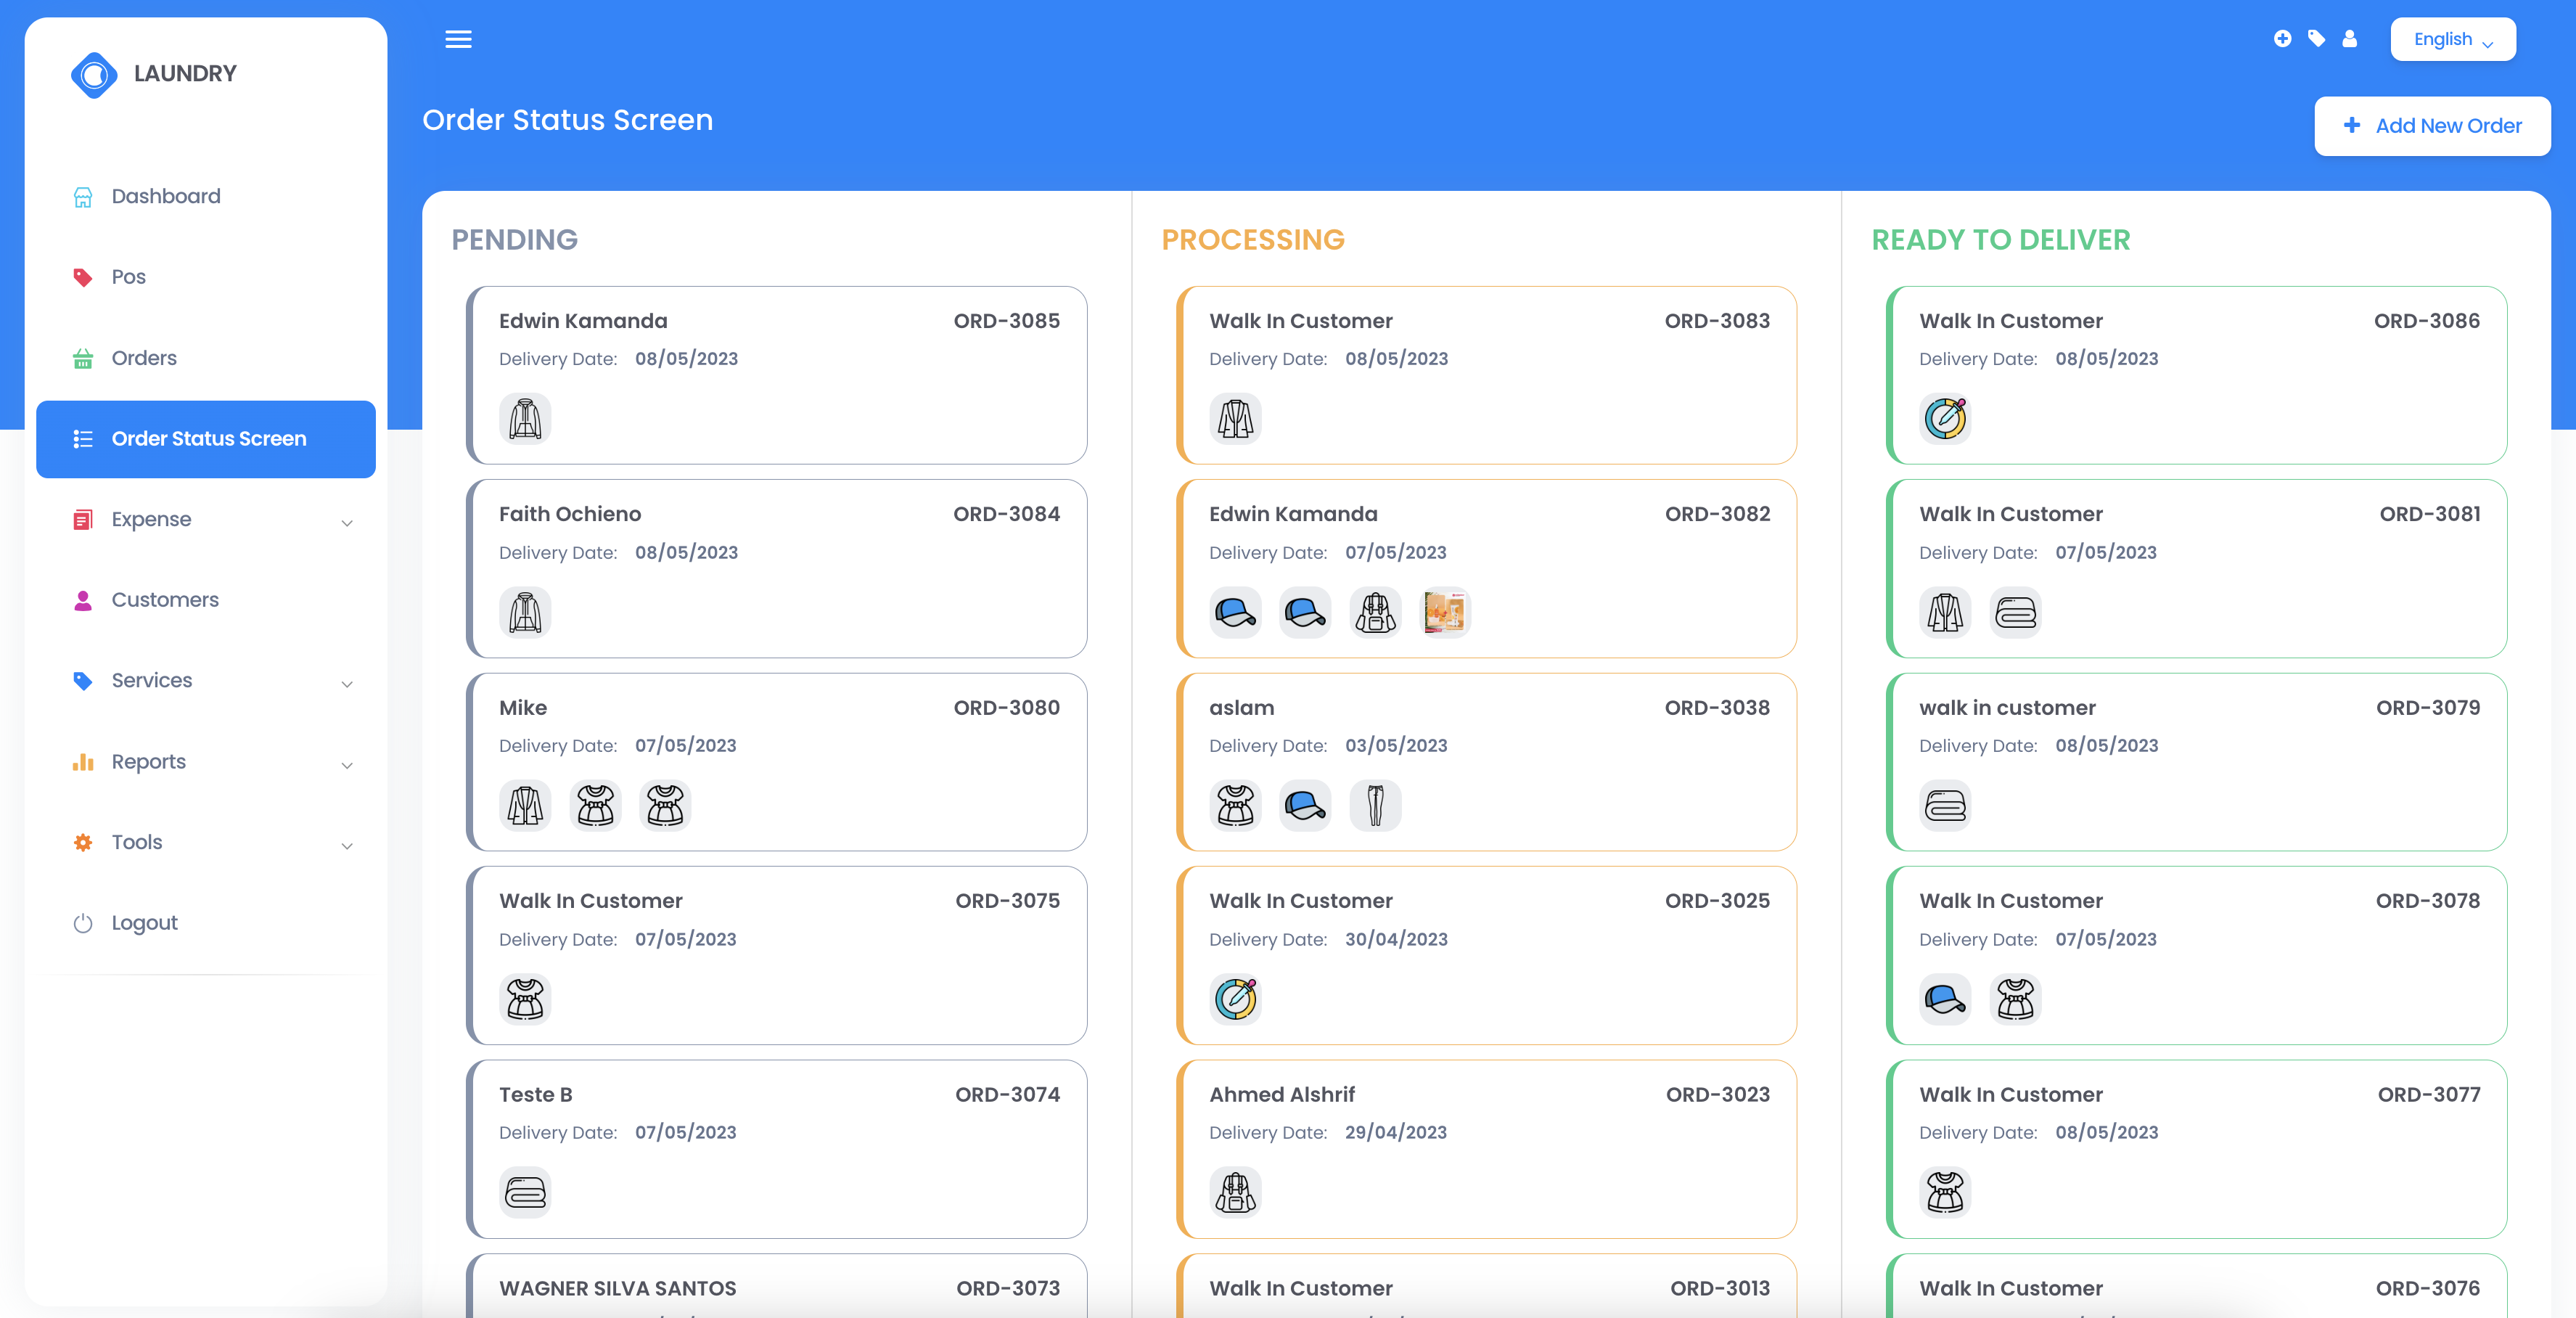Viewport: 2576px width, 1318px height.
Task: Click Logout in the sidebar
Action: pos(206,923)
